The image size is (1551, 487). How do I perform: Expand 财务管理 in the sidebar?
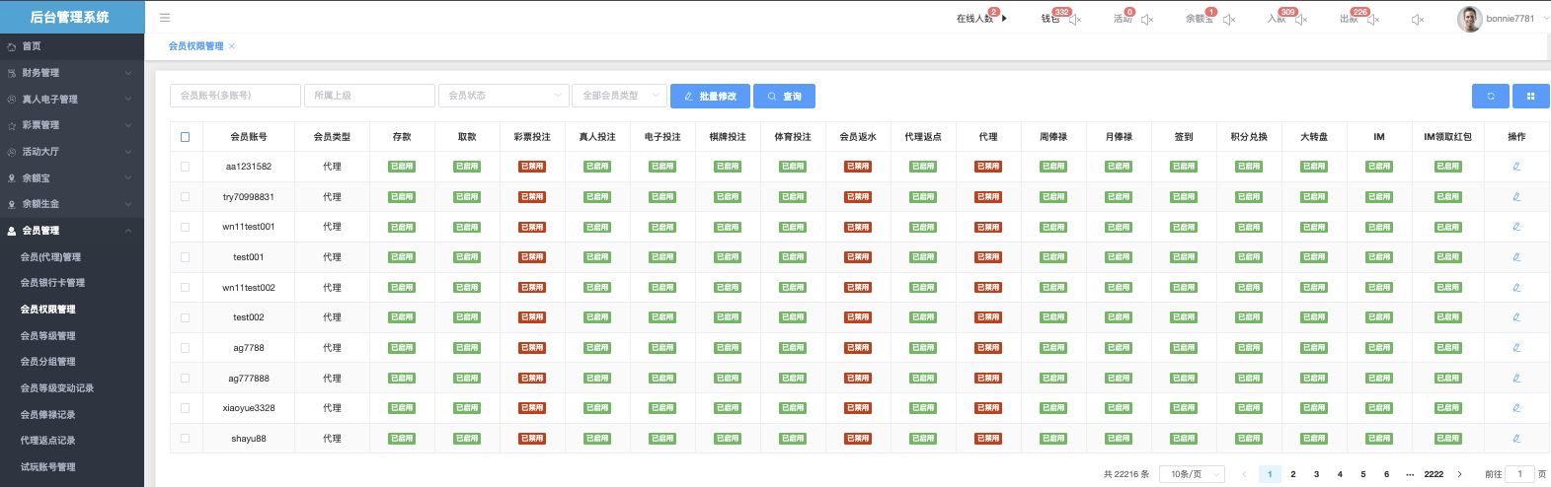pos(69,73)
